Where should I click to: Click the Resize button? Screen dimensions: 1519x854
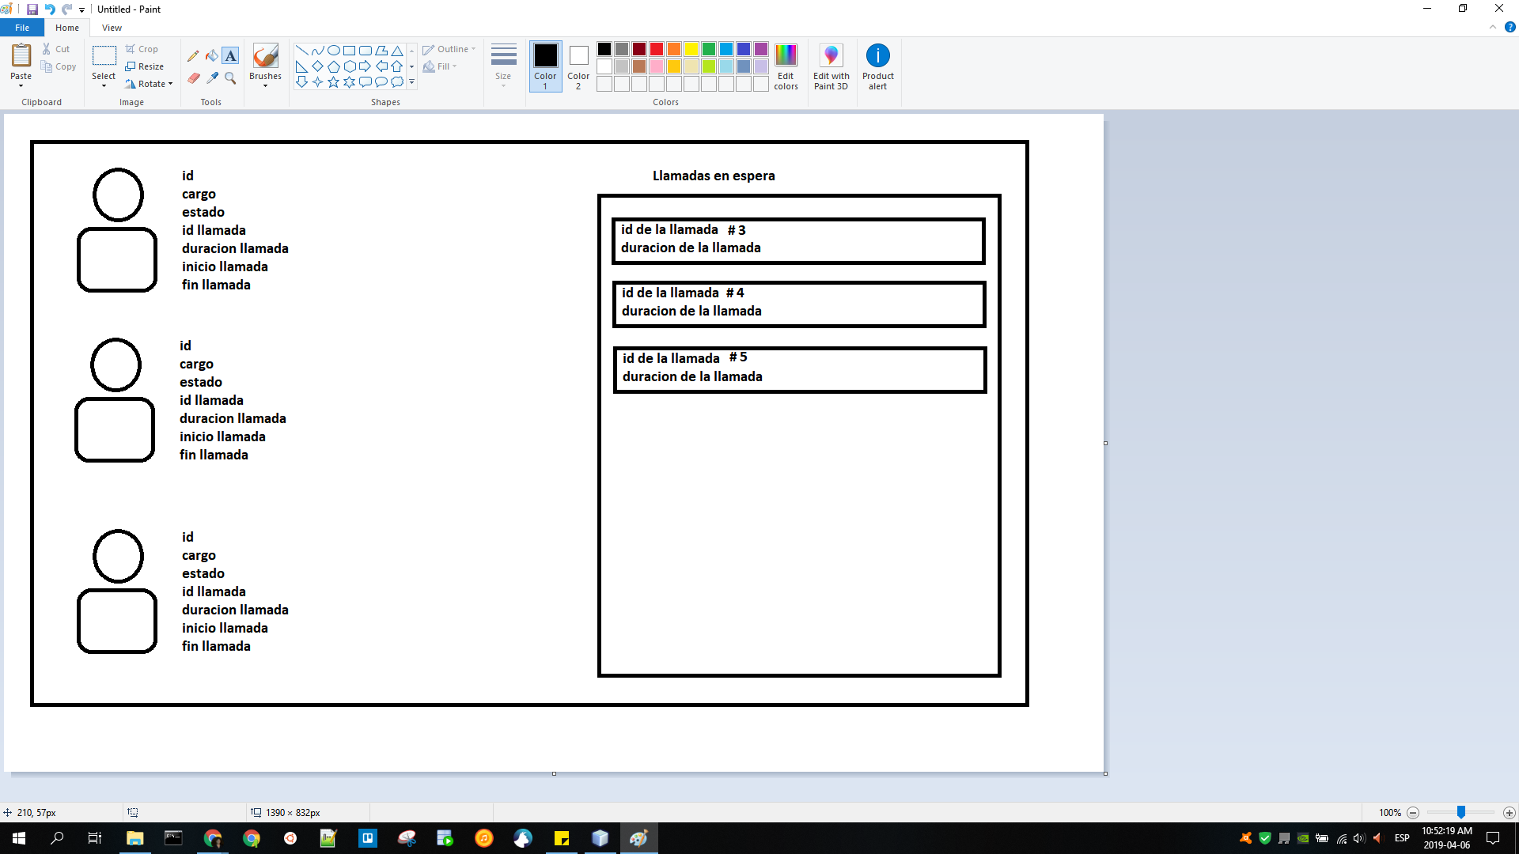[x=145, y=66]
